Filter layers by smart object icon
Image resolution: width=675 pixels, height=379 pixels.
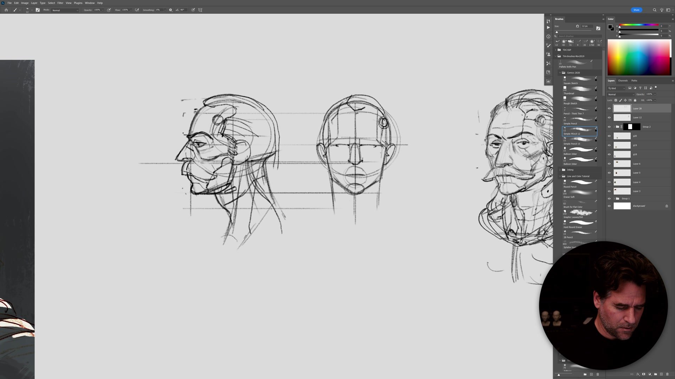pyautogui.click(x=651, y=88)
